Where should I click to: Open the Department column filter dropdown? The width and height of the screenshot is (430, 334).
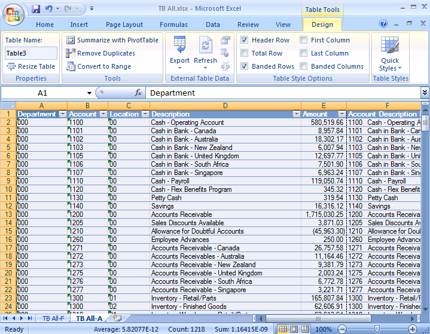click(63, 114)
